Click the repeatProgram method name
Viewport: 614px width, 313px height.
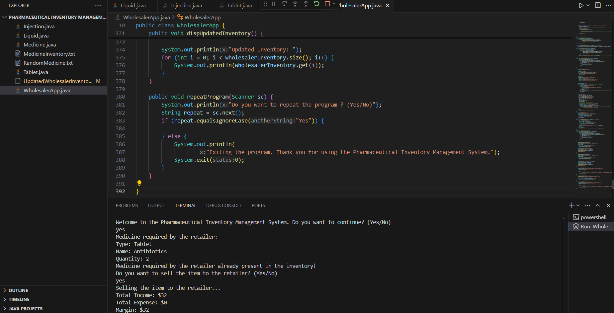click(x=208, y=97)
